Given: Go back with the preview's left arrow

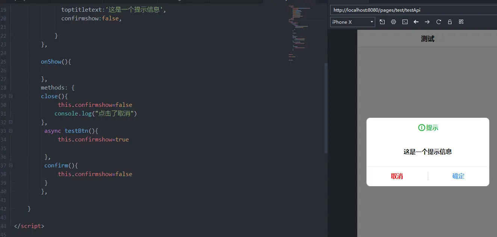Looking at the screenshot, I should [x=416, y=22].
